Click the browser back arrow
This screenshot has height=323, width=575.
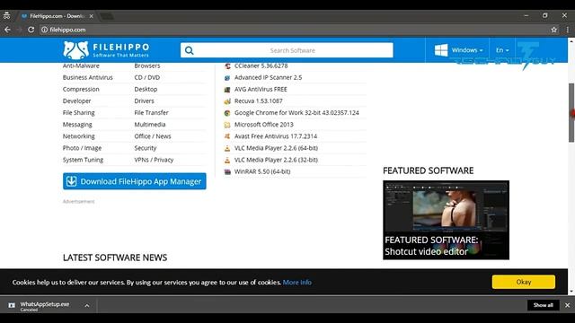point(7,30)
